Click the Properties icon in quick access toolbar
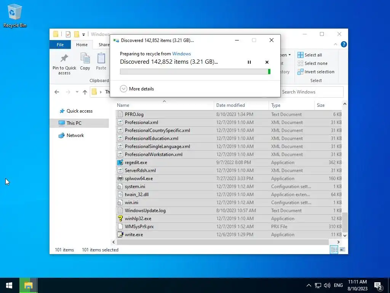The image size is (390, 293). coord(68,34)
